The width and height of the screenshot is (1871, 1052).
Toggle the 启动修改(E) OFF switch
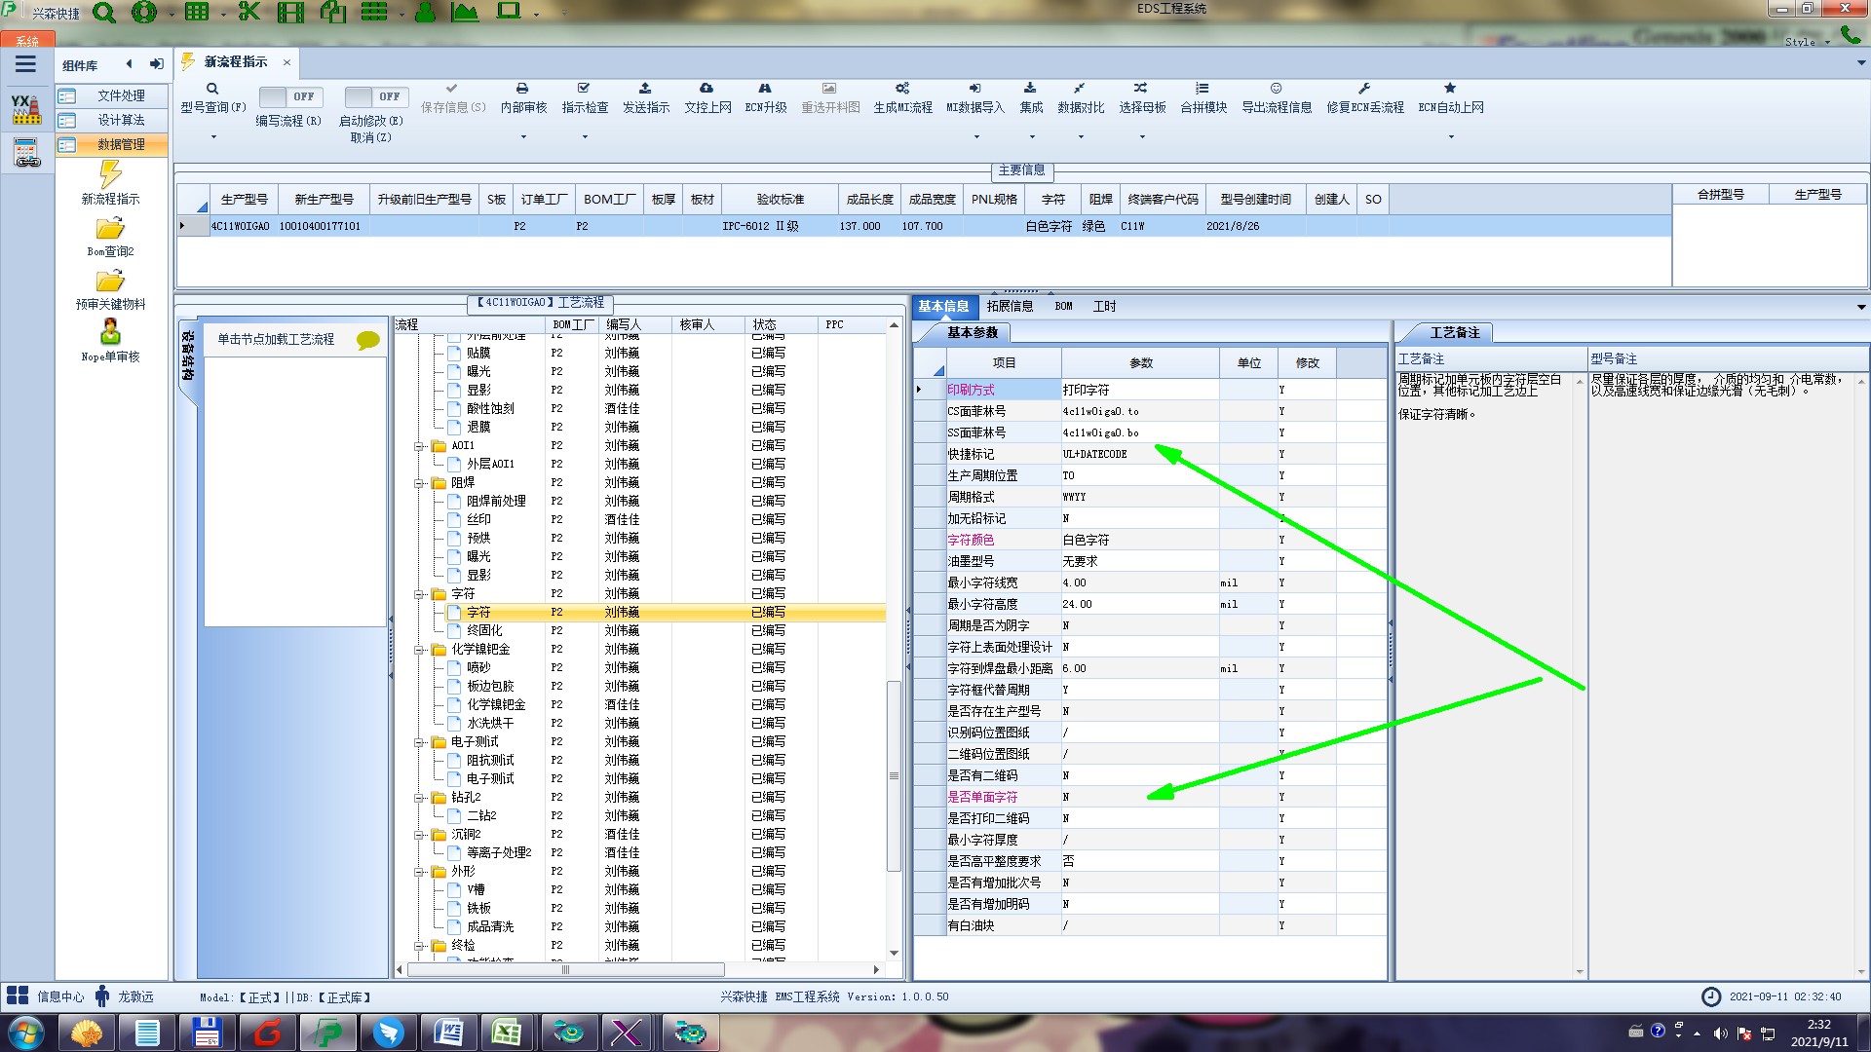(377, 96)
